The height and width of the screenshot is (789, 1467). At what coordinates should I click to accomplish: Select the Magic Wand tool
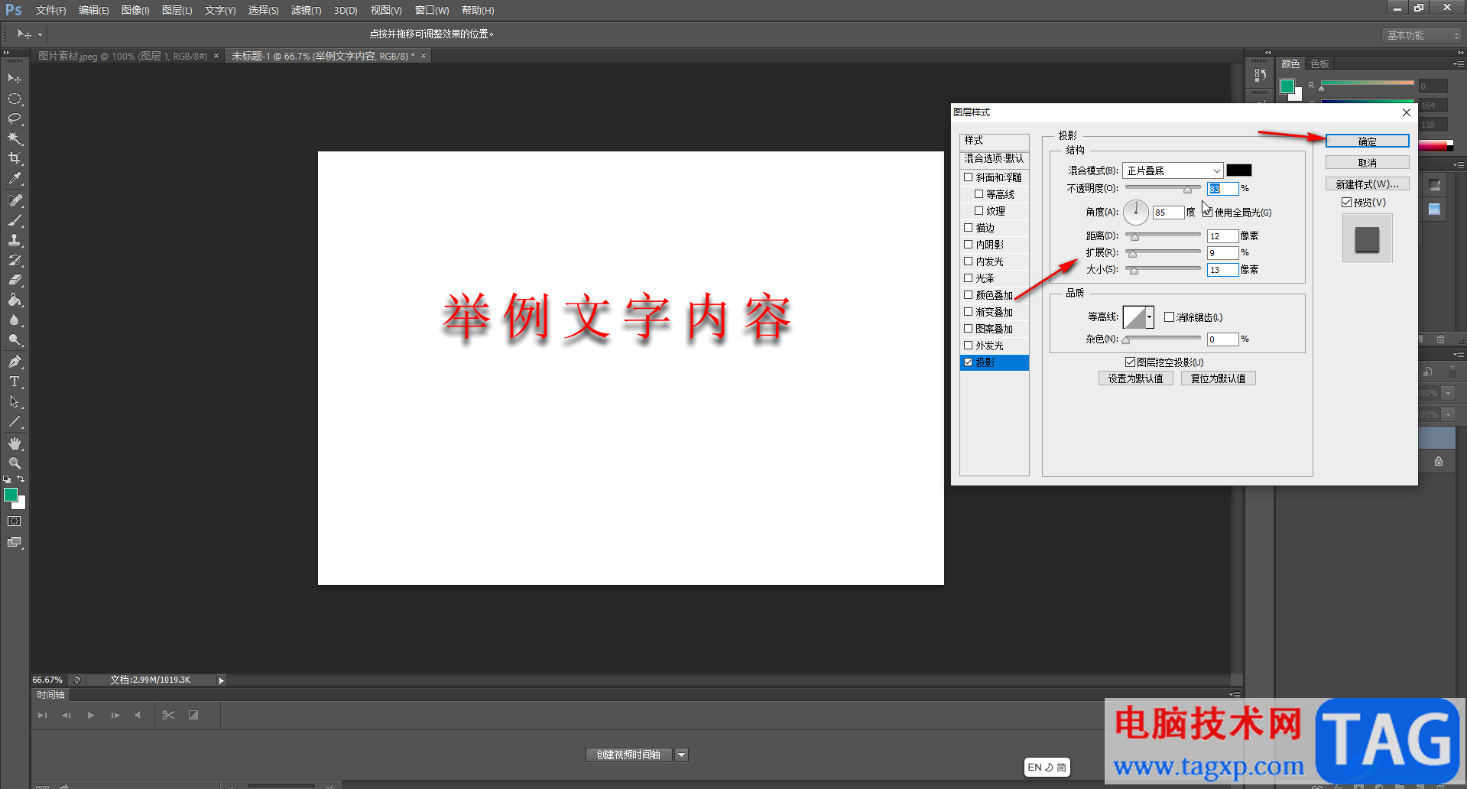[x=15, y=138]
